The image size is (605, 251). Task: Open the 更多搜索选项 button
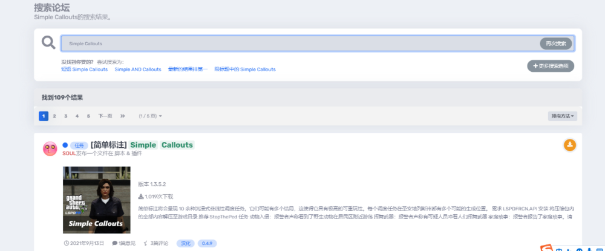pos(551,66)
